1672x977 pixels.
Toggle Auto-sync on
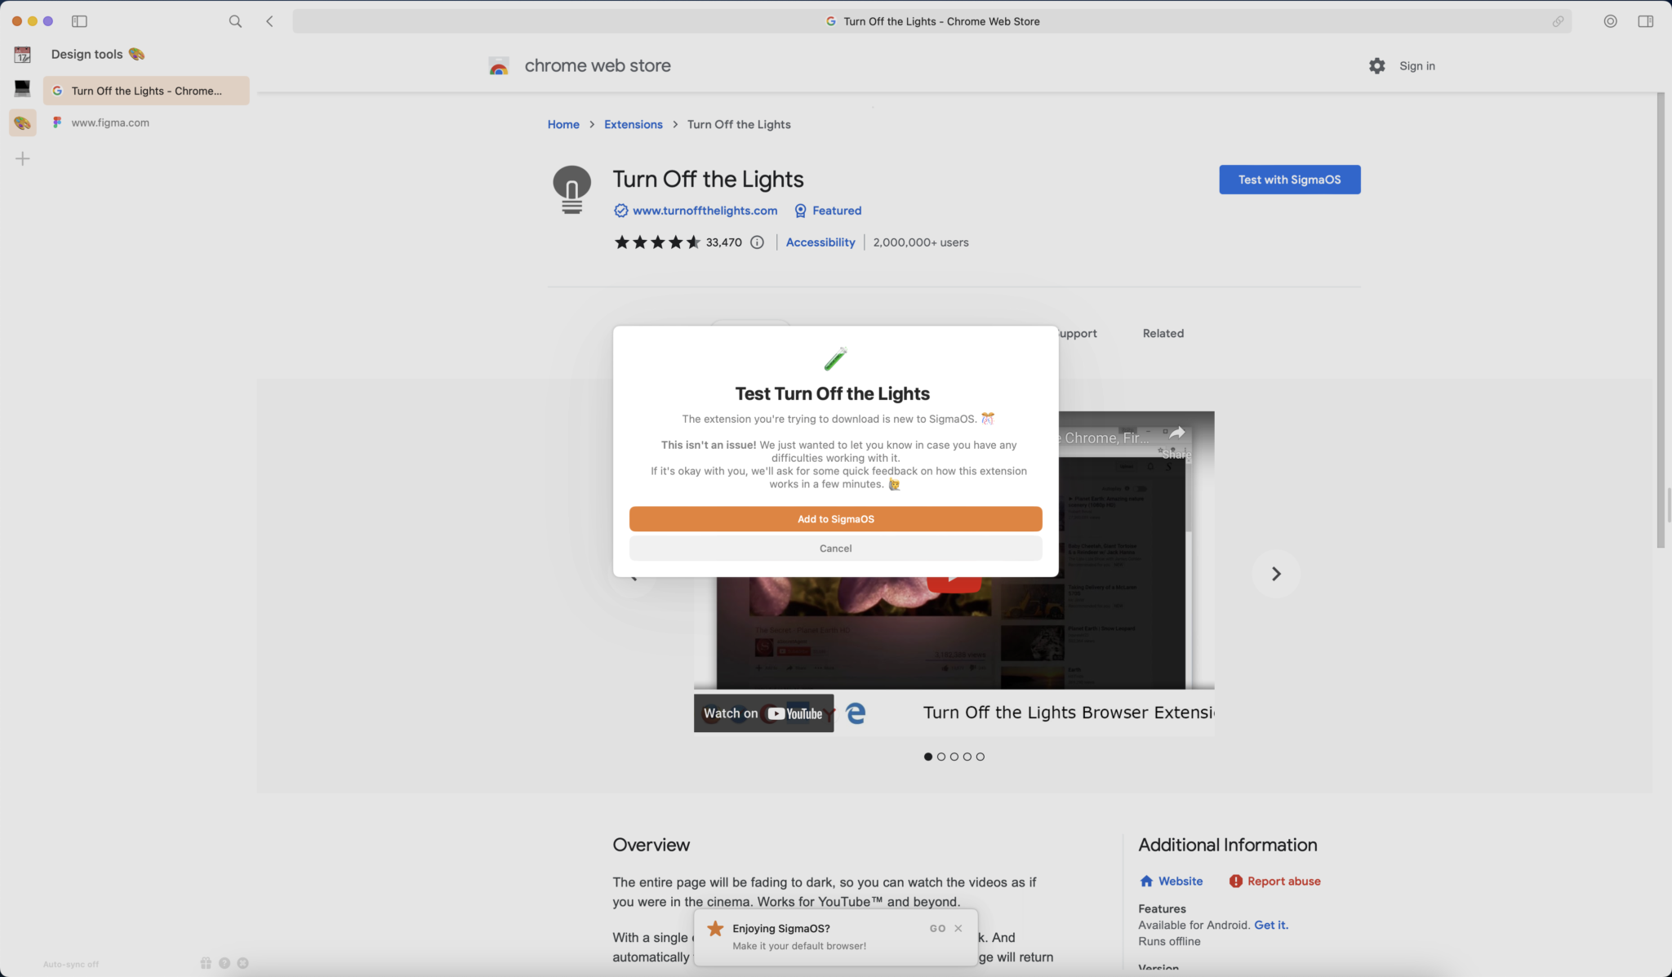[70, 964]
